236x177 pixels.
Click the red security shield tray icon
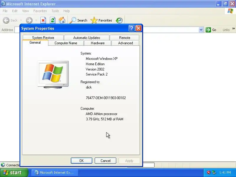209,173
